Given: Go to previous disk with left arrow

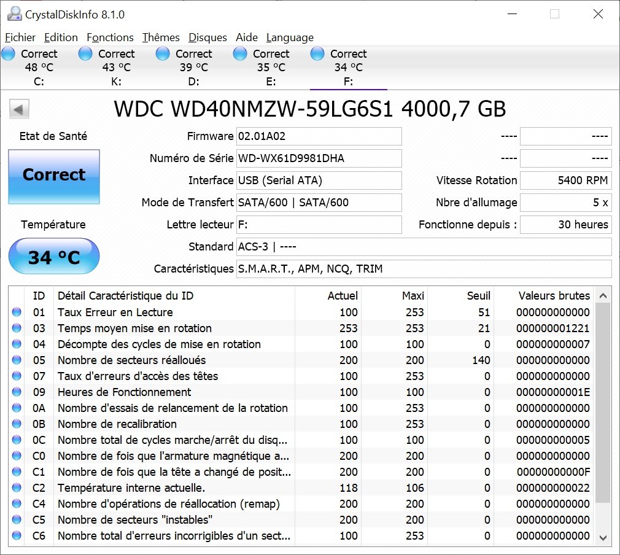Looking at the screenshot, I should pos(19,109).
